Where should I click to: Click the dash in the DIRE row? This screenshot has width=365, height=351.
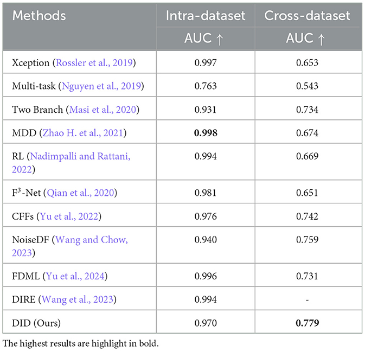[307, 299]
